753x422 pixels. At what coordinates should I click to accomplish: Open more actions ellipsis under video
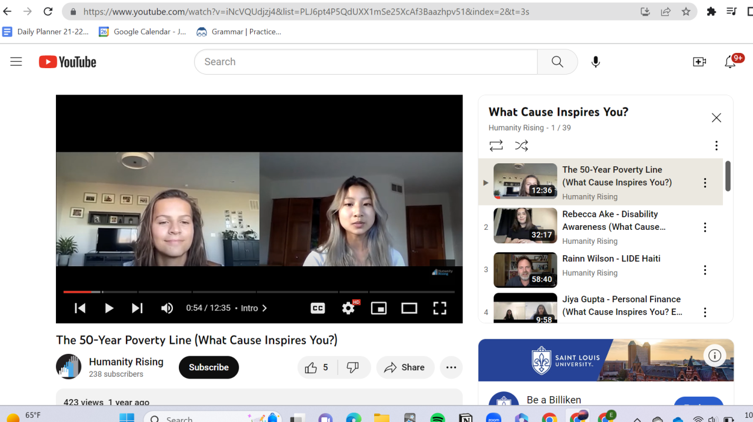451,367
